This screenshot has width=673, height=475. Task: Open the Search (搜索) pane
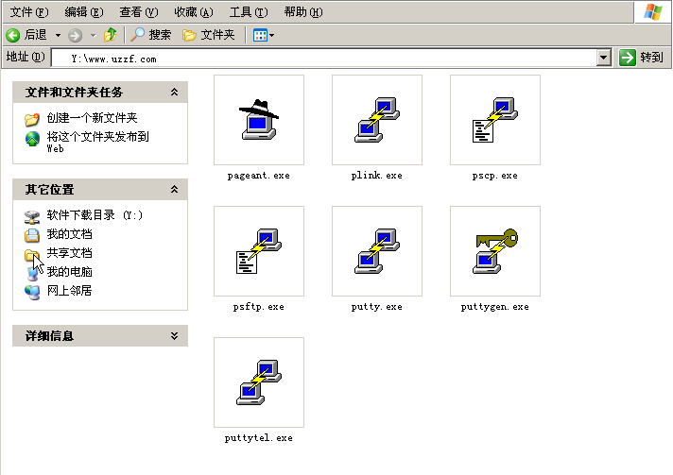tap(150, 35)
